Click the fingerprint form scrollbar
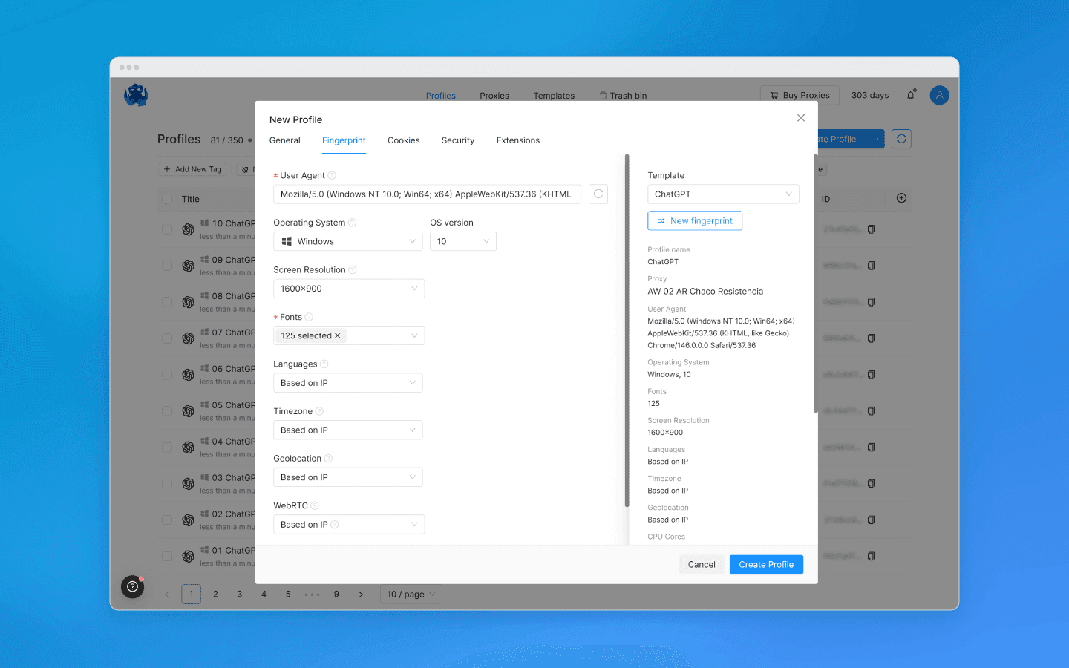The width and height of the screenshot is (1069, 668). tap(627, 330)
